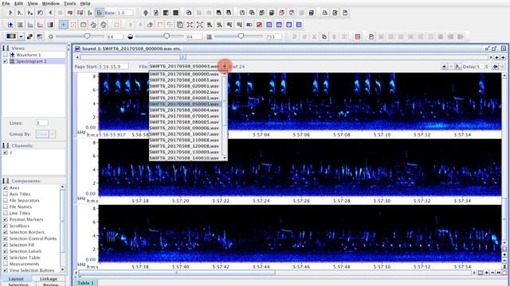This screenshot has width=510, height=286.
Task: Click the selected icon left of Rate
Action: (100, 13)
